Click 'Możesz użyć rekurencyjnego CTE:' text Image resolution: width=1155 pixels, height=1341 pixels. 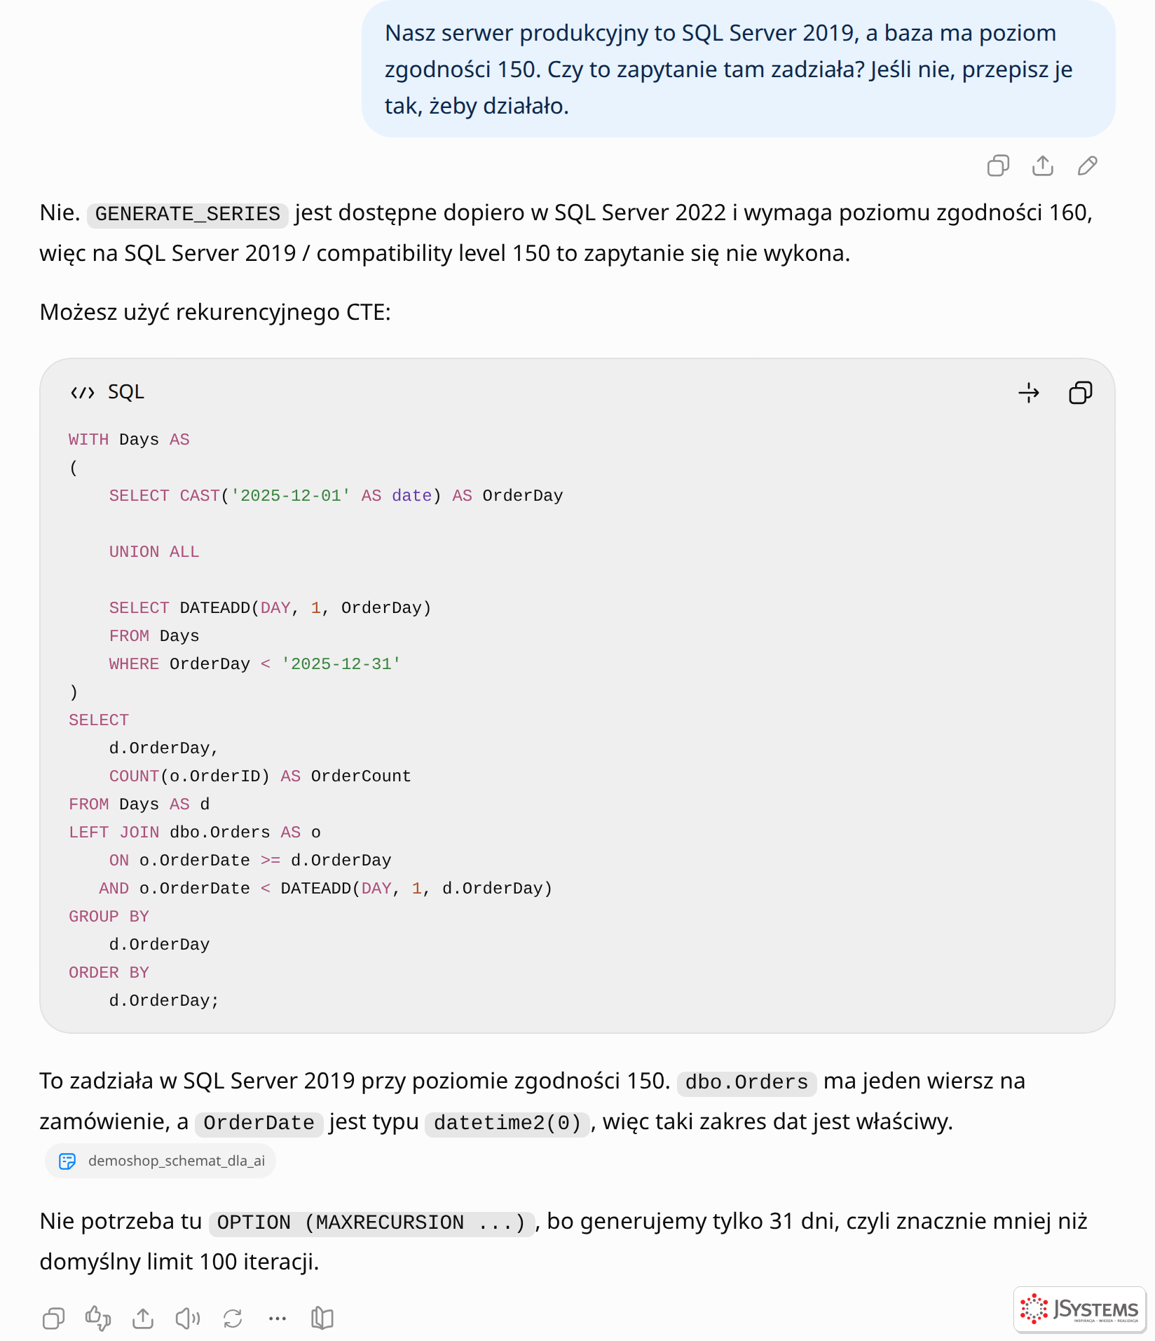(215, 312)
